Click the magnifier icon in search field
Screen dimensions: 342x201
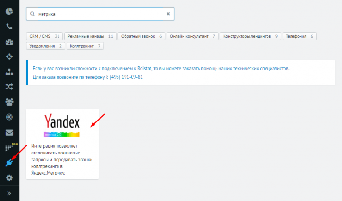(32, 14)
